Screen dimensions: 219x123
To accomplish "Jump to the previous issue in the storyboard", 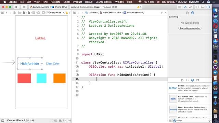I will click(x=64, y=13).
